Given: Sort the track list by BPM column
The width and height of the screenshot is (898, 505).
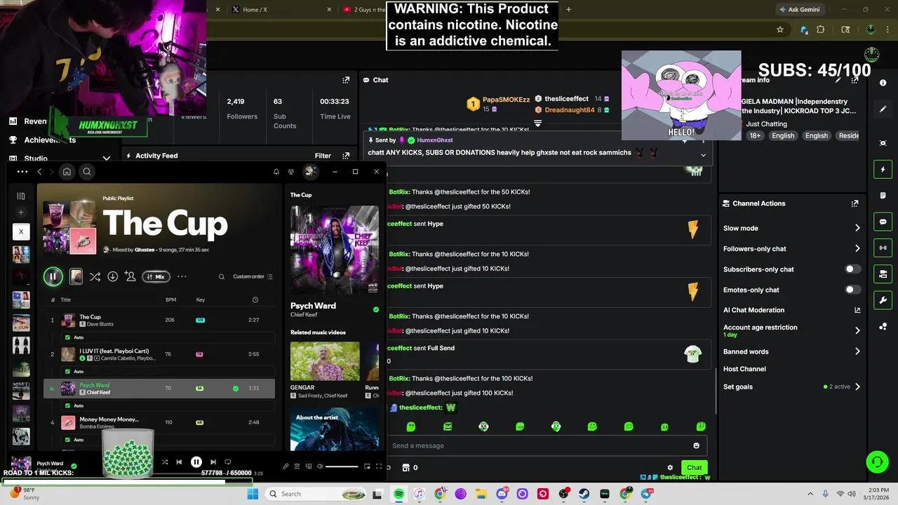Looking at the screenshot, I should pos(170,299).
